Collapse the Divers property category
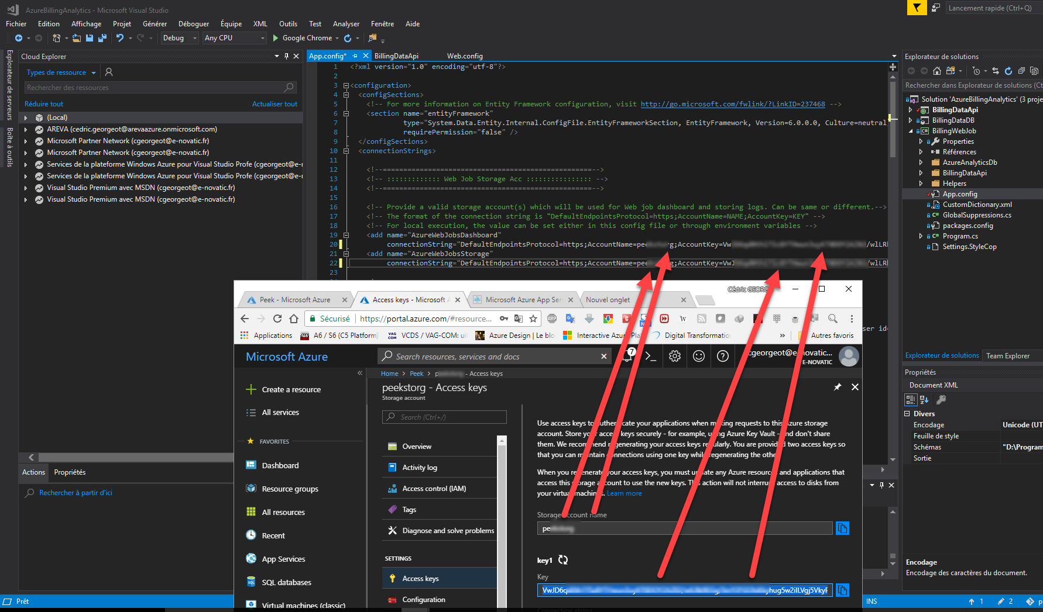The width and height of the screenshot is (1043, 612). [x=907, y=414]
